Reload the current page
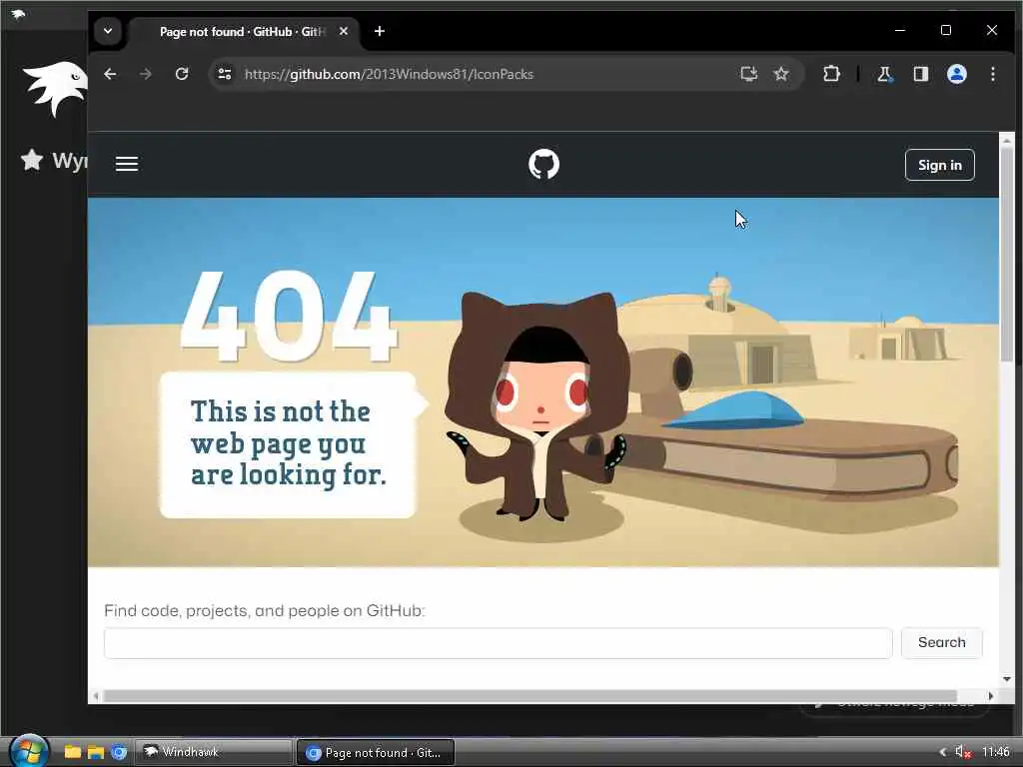 click(182, 74)
